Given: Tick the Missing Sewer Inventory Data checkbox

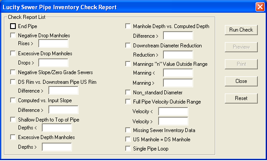Looking at the screenshot, I should pyautogui.click(x=128, y=130).
